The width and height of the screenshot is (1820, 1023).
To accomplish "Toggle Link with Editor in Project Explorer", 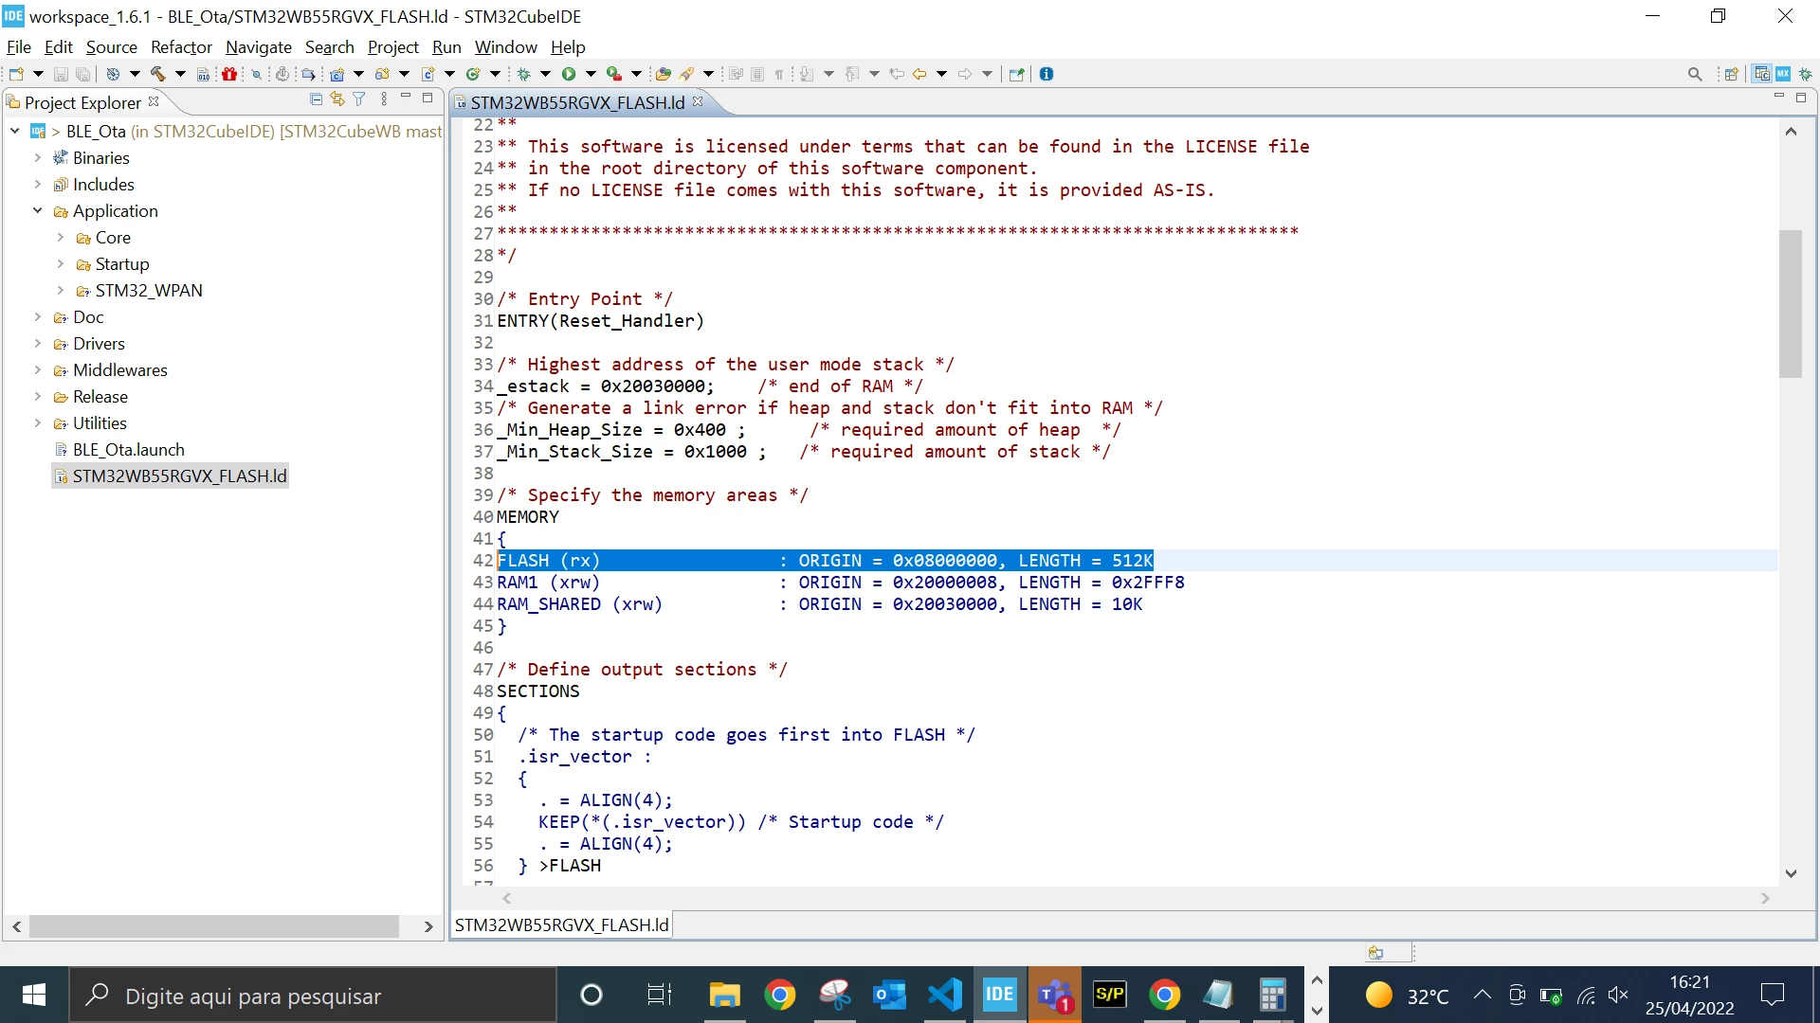I will point(337,99).
